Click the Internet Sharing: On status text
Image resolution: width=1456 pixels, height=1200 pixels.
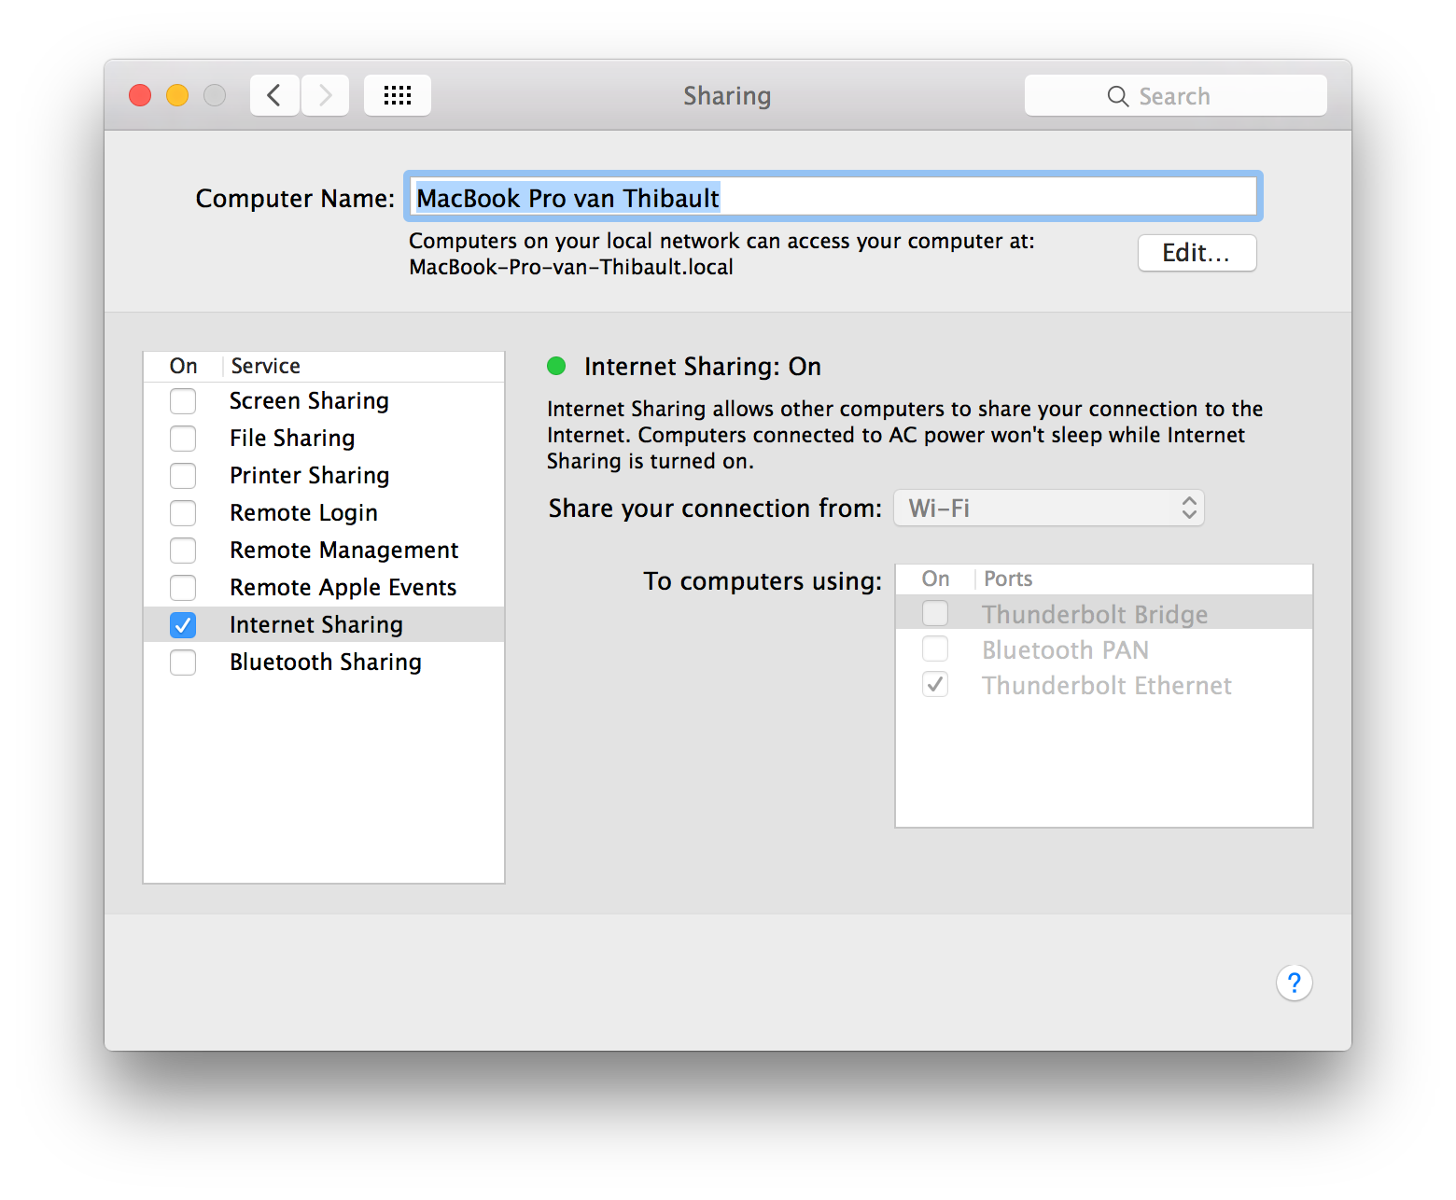(703, 367)
